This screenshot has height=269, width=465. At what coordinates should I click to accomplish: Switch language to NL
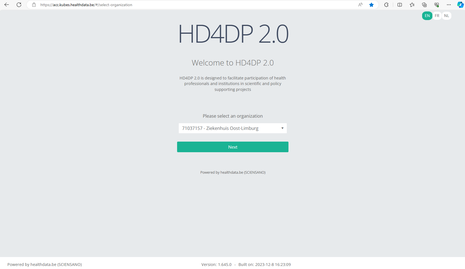(446, 16)
